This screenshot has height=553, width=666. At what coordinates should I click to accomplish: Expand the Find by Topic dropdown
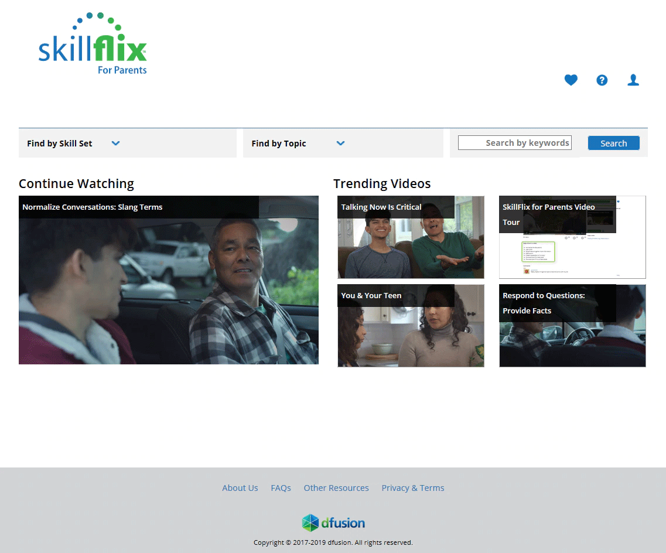[x=279, y=144]
